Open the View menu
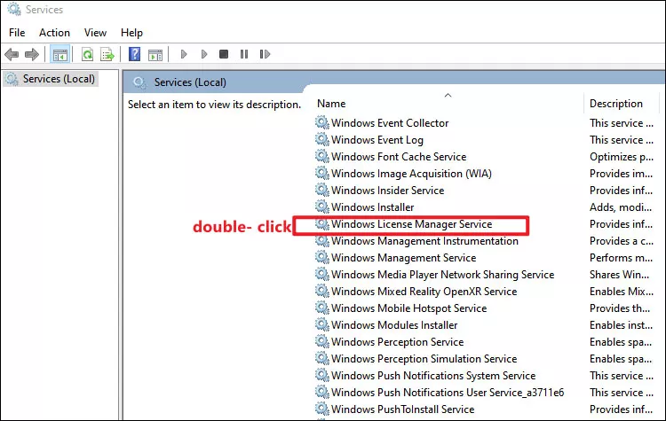This screenshot has width=666, height=421. 95,33
